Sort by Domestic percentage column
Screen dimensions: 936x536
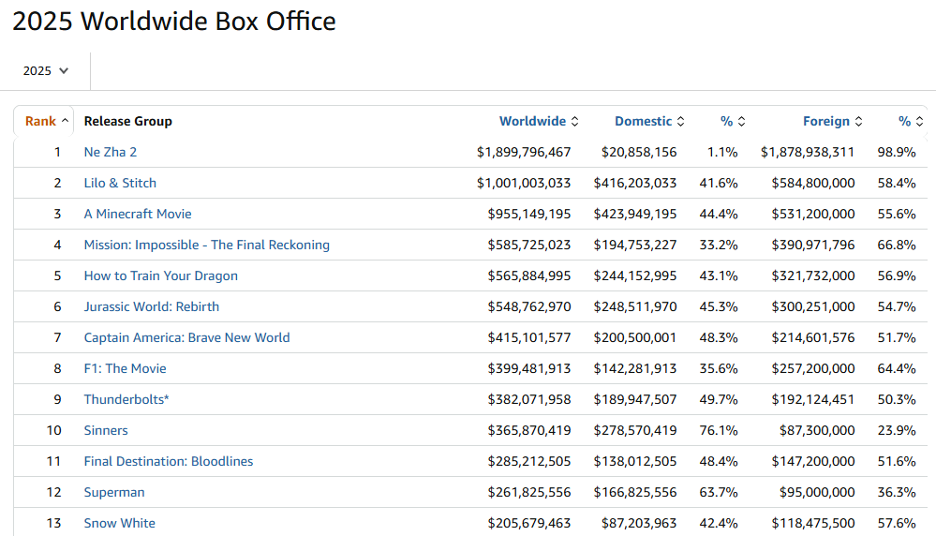tap(732, 121)
